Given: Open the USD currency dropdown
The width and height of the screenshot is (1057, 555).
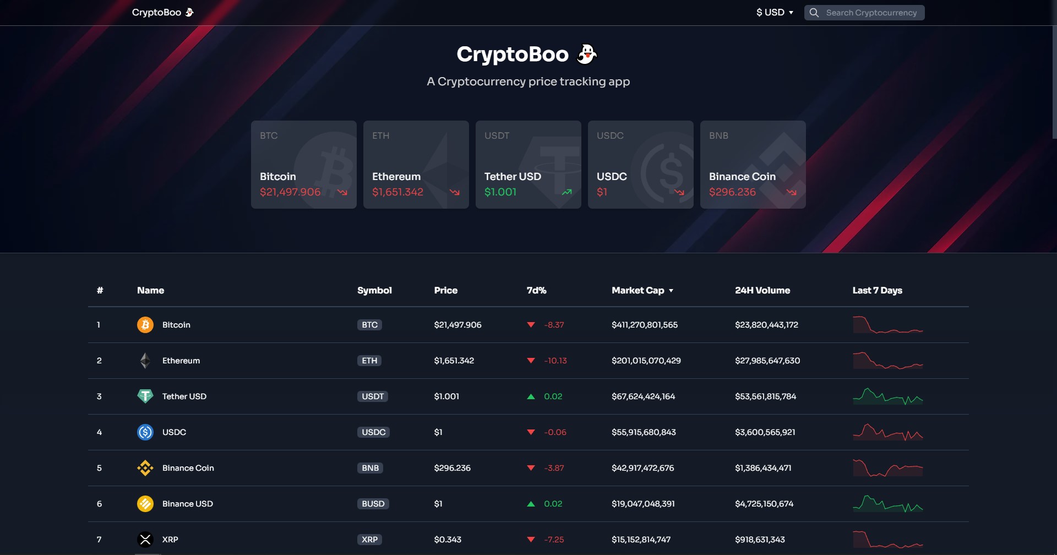Looking at the screenshot, I should (774, 12).
